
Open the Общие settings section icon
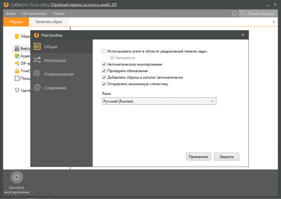[37, 46]
